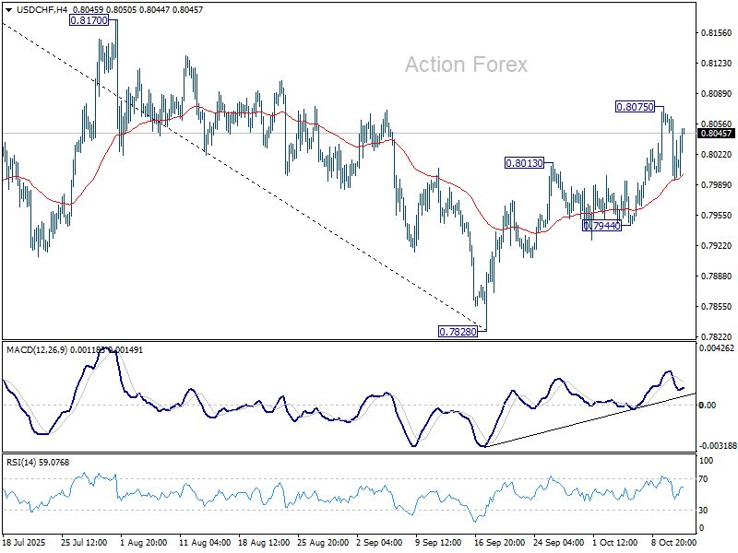
Task: Click the Action Forex watermark
Action: pos(466,65)
